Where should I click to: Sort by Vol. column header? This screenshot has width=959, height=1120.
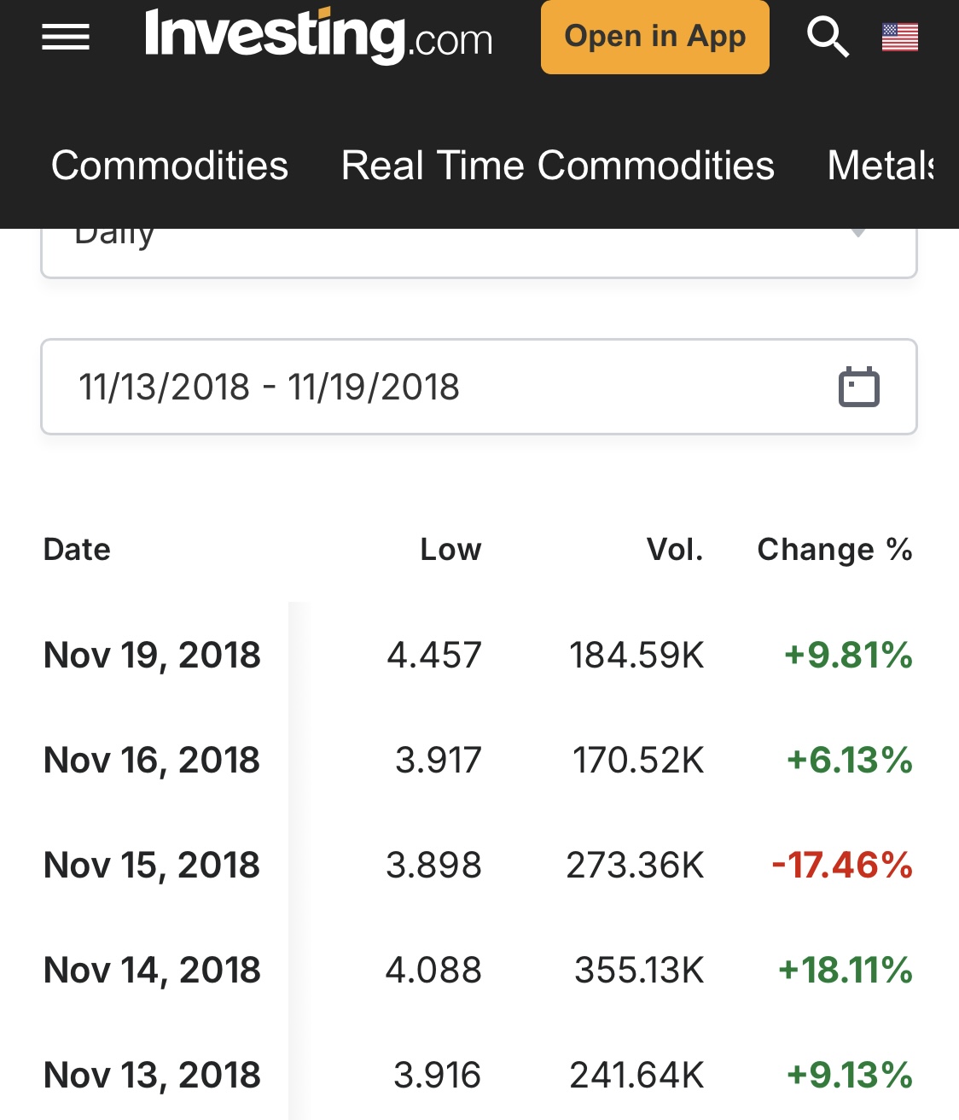coord(675,550)
